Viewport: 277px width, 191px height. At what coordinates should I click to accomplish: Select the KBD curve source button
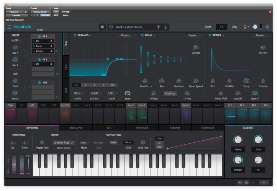pyautogui.click(x=159, y=147)
